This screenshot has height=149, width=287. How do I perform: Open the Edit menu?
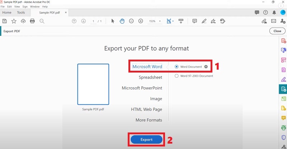tap(10, 6)
